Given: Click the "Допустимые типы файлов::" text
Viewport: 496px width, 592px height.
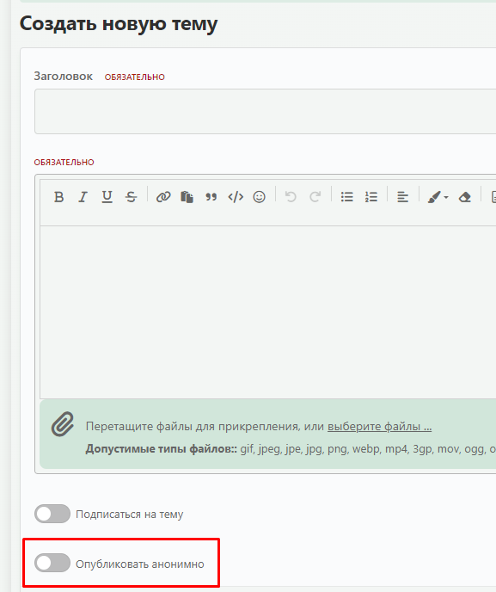Looking at the screenshot, I should point(161,449).
